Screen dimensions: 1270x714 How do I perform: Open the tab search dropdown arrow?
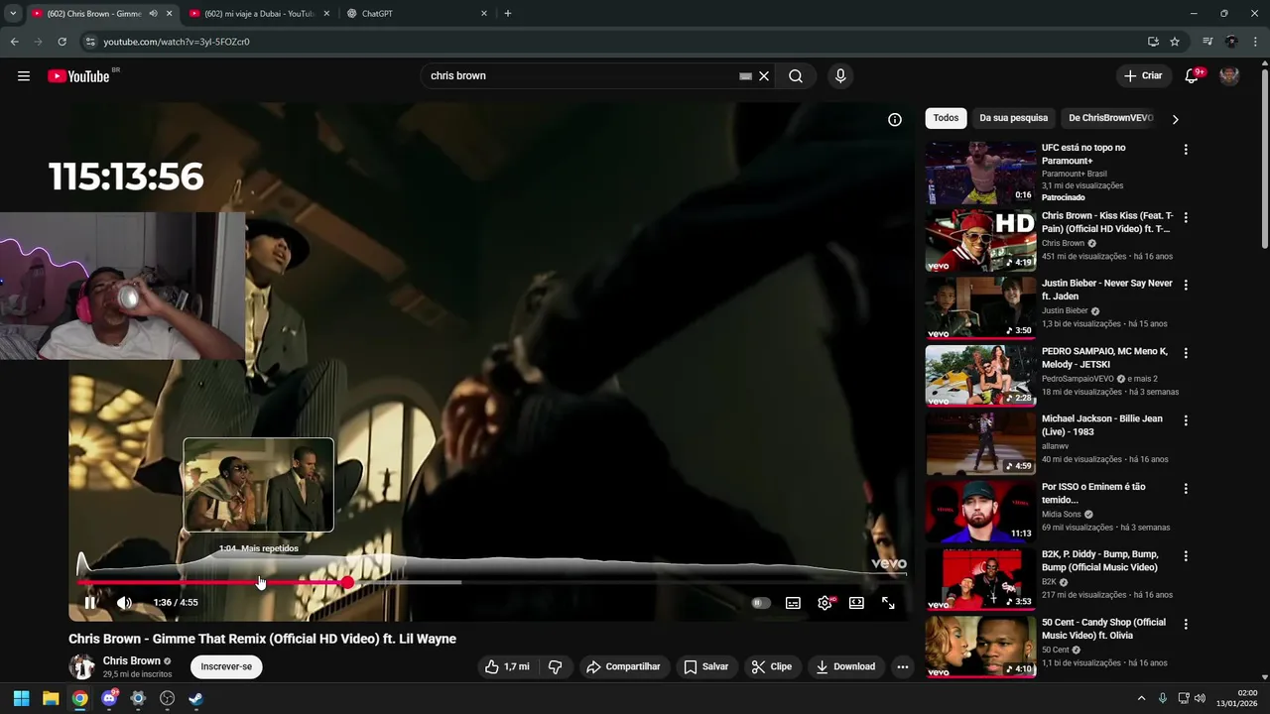13,14
